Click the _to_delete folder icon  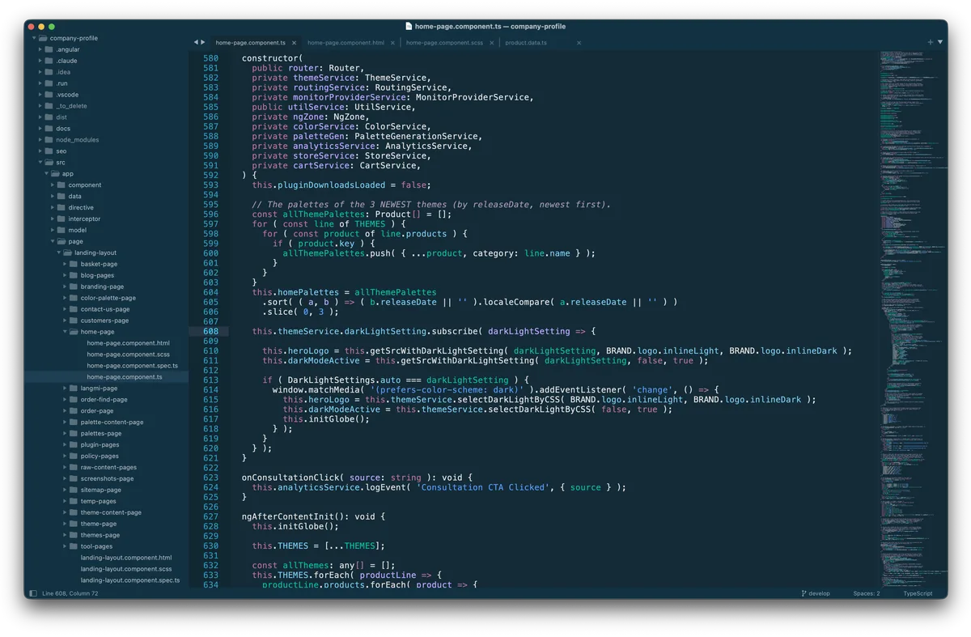(x=49, y=106)
